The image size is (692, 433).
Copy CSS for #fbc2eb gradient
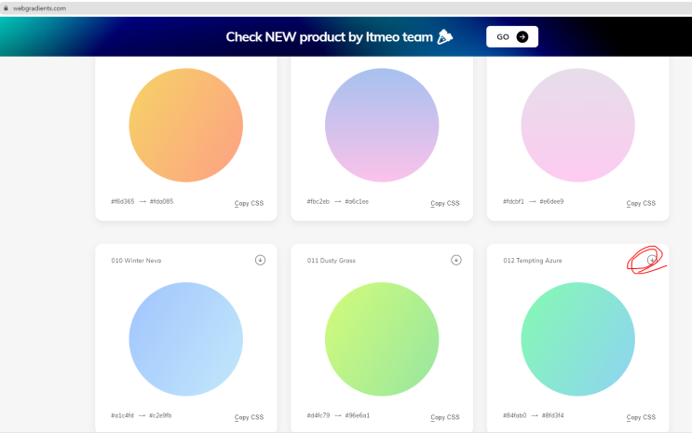445,203
